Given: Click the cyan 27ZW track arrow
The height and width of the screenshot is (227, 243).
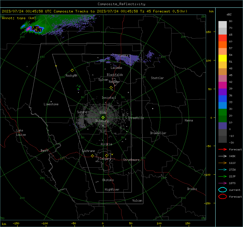Looking at the screenshot, I should [222, 170].
